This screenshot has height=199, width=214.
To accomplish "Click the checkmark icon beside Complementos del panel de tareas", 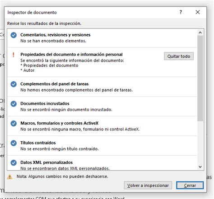I will [x=14, y=84].
